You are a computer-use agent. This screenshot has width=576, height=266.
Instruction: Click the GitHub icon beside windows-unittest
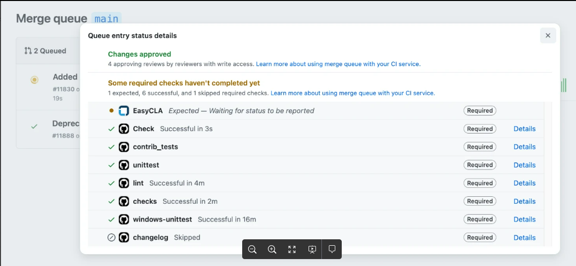(124, 219)
